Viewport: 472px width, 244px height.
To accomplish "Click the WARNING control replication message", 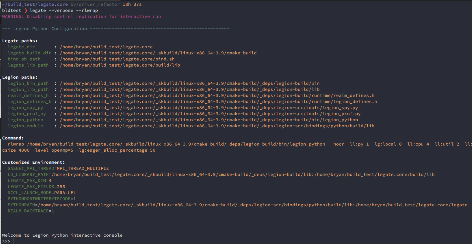I will (82, 16).
